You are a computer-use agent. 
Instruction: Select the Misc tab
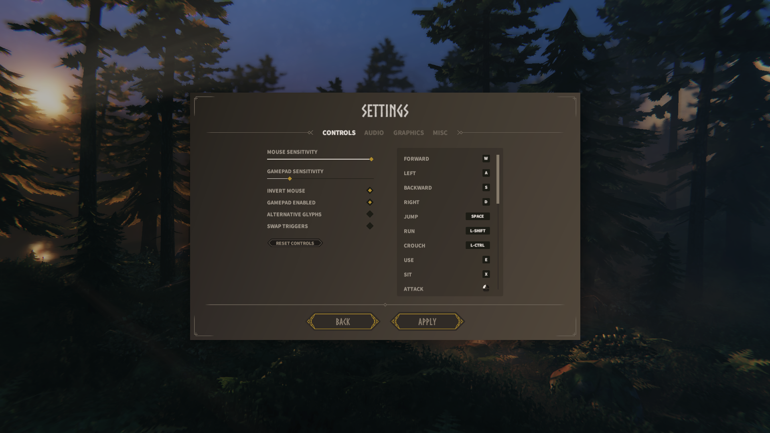[x=440, y=132]
